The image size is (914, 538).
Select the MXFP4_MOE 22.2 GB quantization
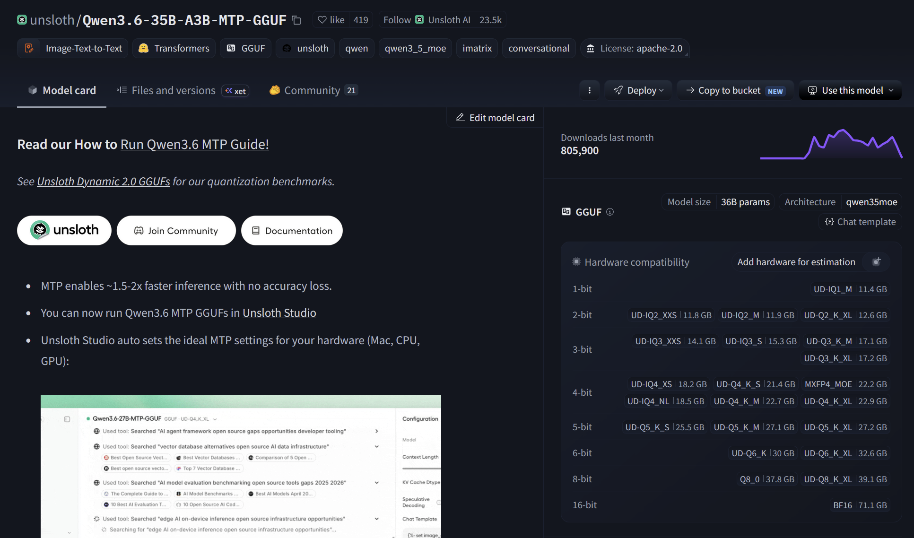click(846, 384)
